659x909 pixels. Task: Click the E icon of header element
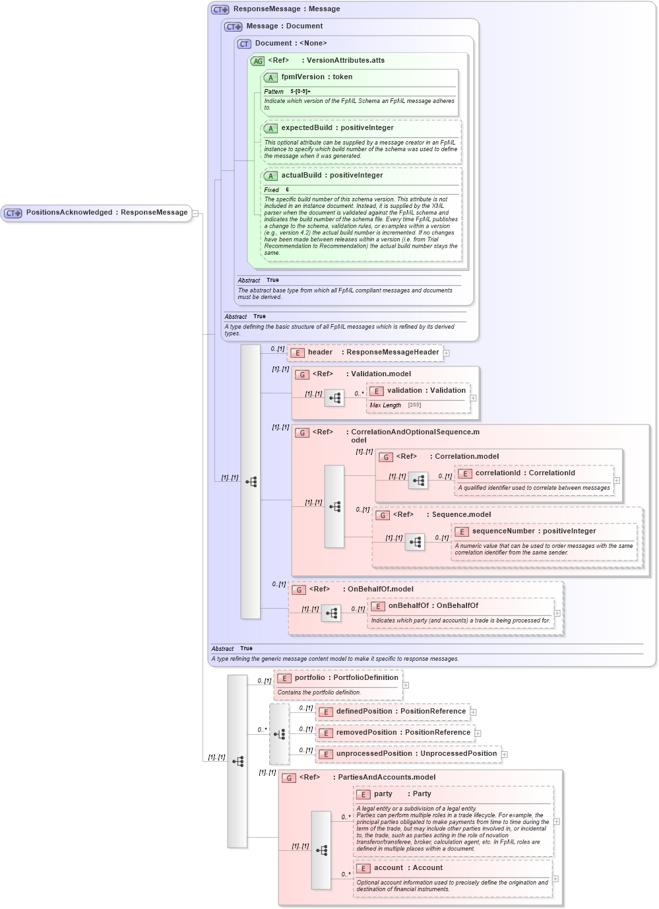tap(298, 353)
